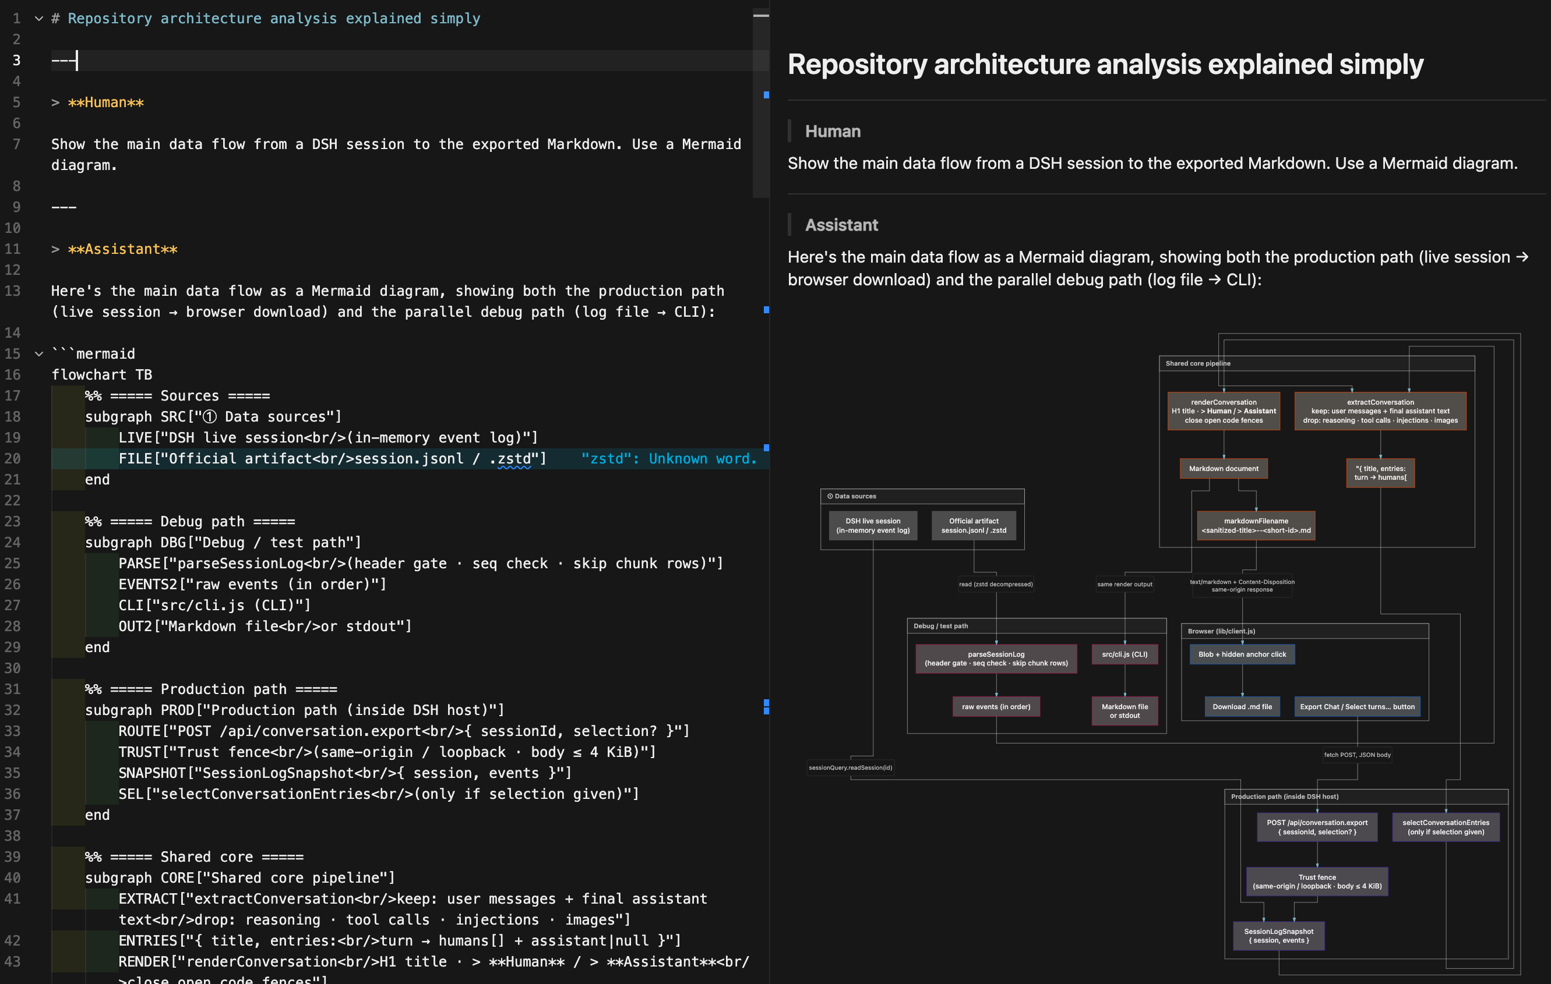Click the 'Markdown document' diagram node
1551x984 pixels.
pyautogui.click(x=1223, y=469)
